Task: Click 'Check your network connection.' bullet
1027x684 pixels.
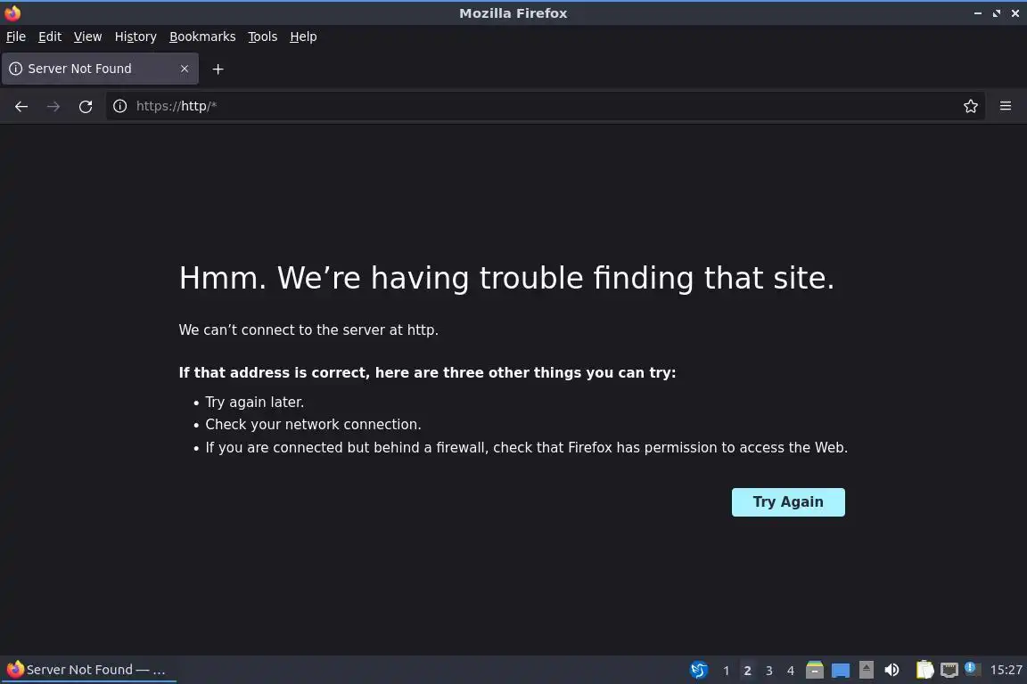Action: tap(313, 424)
